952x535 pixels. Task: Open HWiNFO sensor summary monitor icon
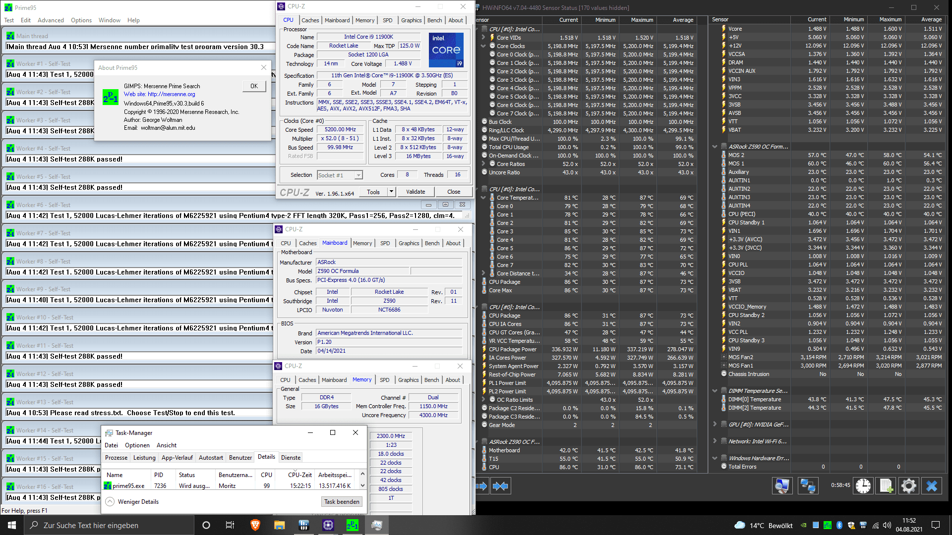tap(782, 486)
